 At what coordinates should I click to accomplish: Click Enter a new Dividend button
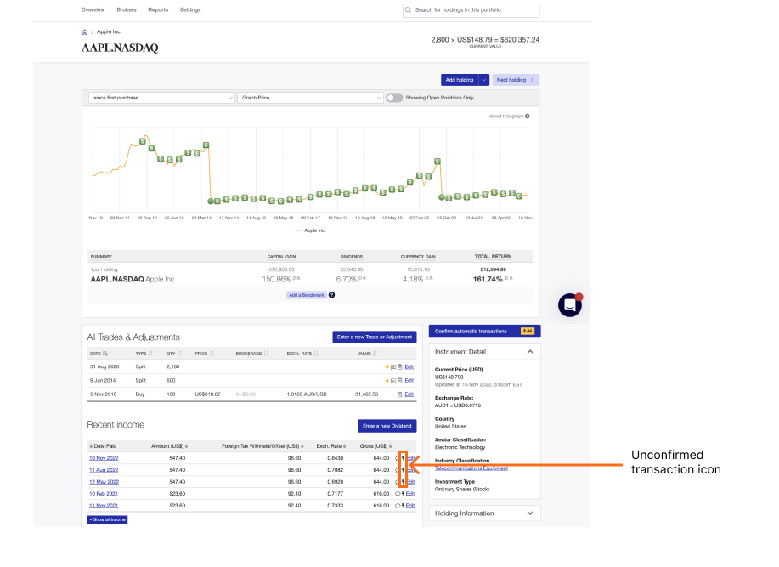(x=387, y=426)
